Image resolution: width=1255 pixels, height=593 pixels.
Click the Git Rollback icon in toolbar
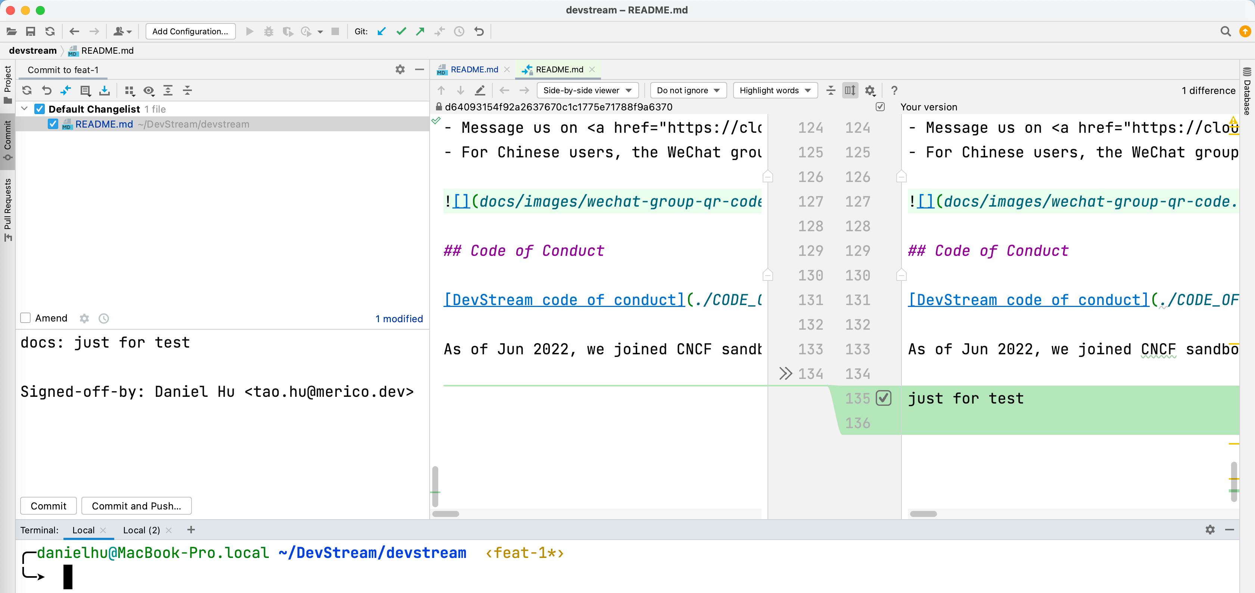(x=479, y=32)
